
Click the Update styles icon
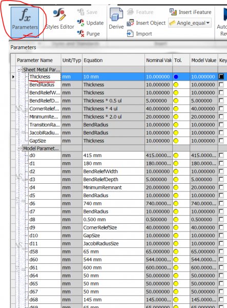(80, 23)
